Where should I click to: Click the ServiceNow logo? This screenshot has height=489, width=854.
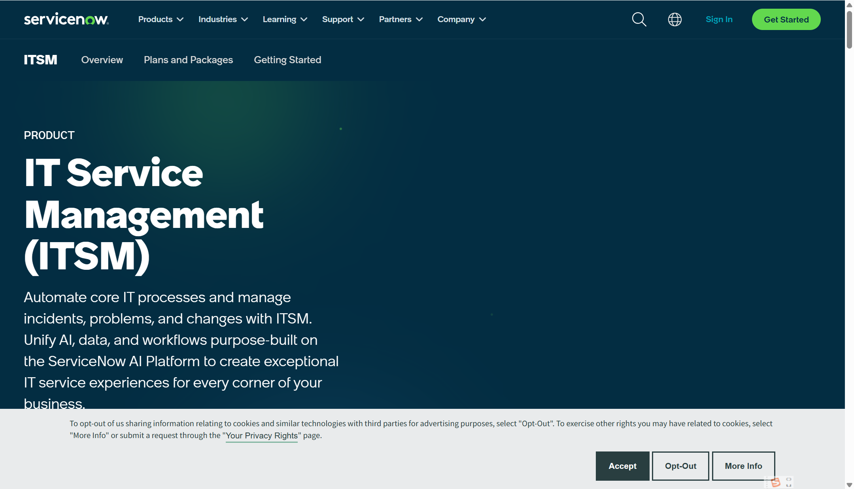[x=66, y=19]
